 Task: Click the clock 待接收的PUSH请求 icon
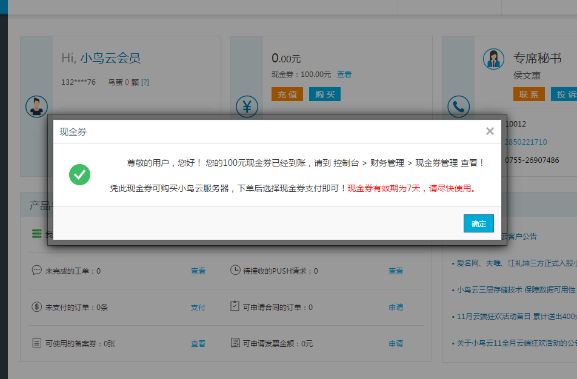click(235, 270)
